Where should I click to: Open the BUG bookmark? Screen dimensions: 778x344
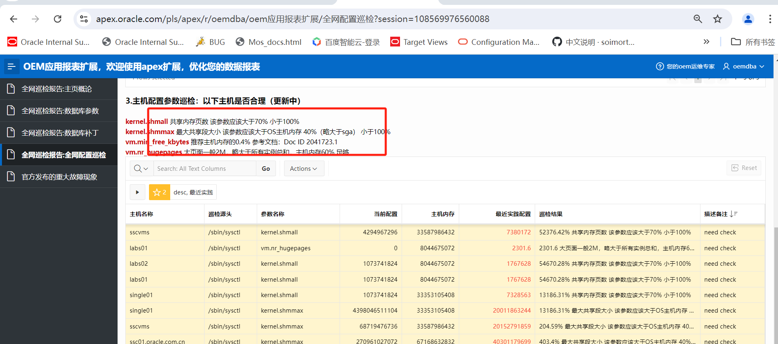click(x=211, y=42)
